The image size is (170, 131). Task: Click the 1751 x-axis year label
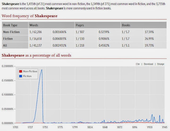pos(45,127)
